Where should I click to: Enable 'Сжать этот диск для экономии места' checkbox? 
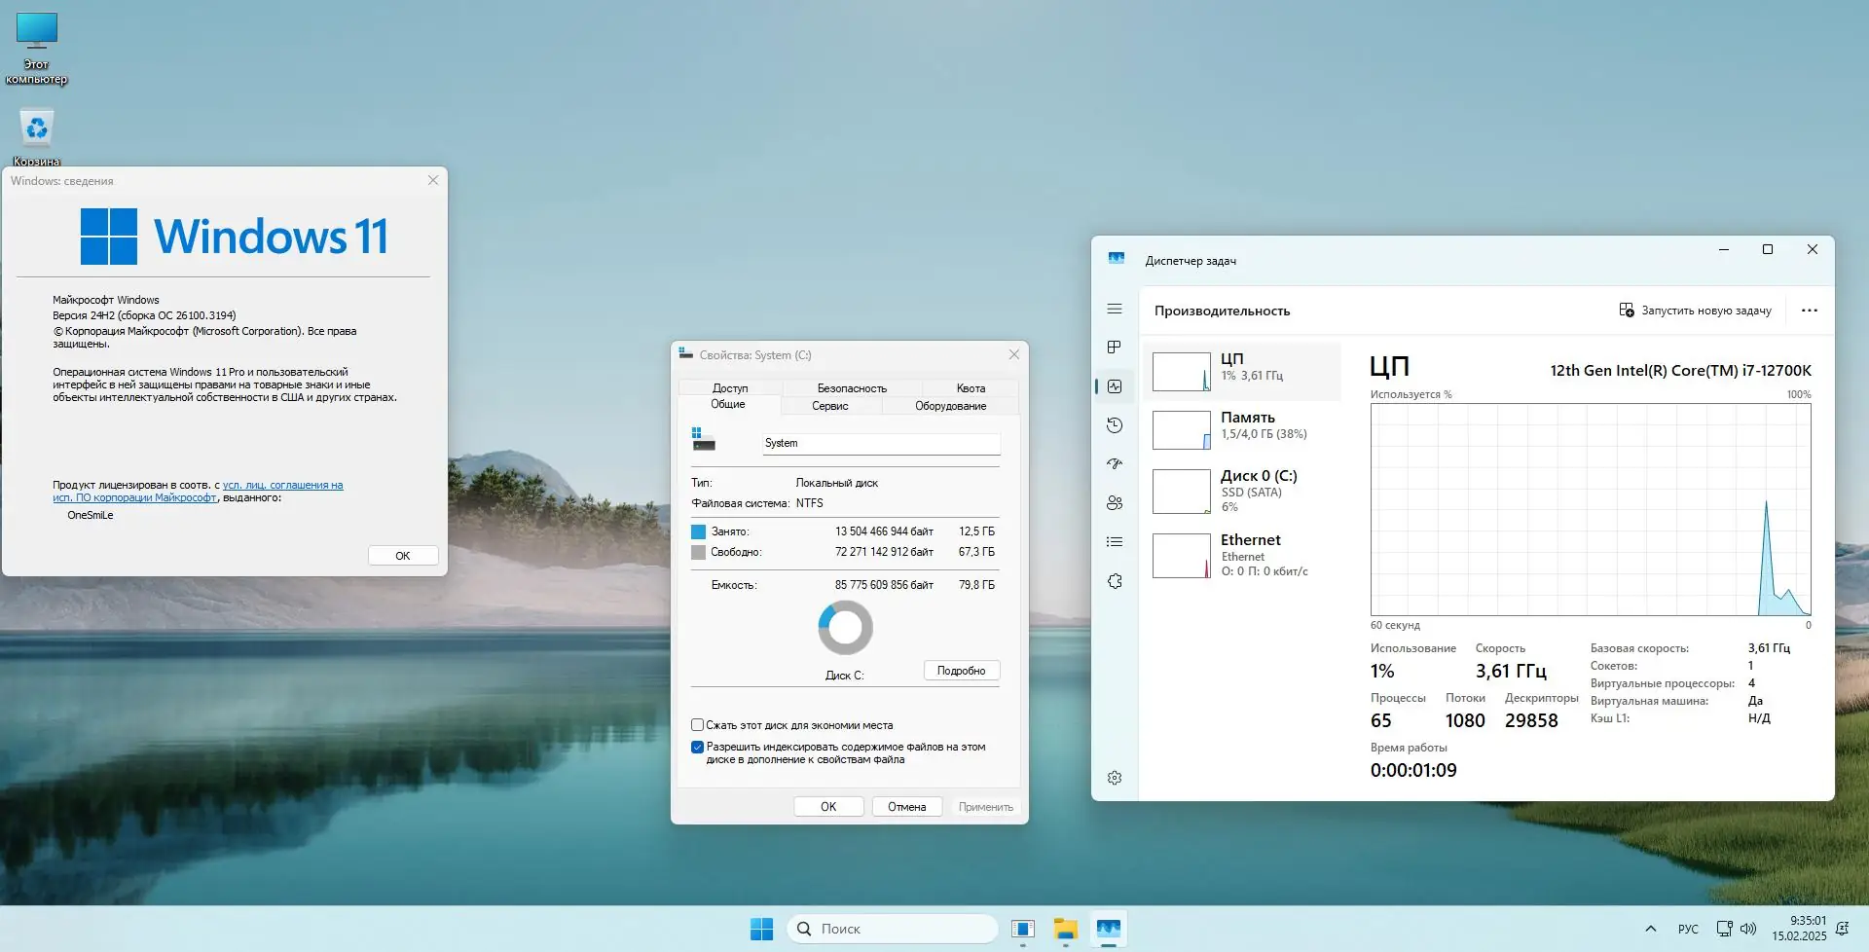(x=697, y=725)
